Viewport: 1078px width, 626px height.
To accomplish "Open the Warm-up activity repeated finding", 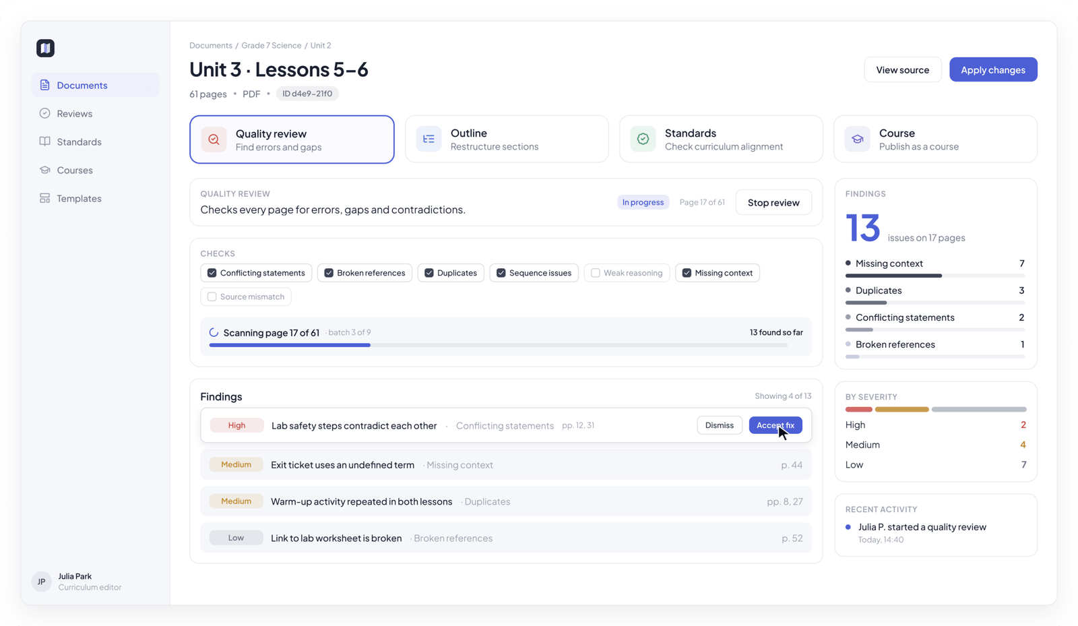I will point(506,501).
